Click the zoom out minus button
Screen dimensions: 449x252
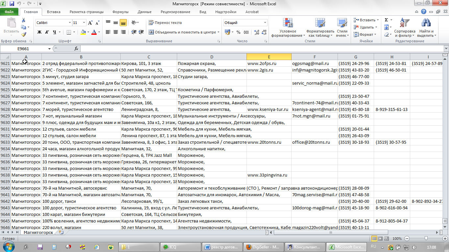(407, 239)
